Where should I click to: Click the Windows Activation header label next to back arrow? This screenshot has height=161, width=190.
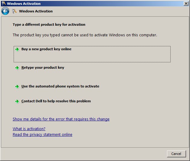point(36,11)
